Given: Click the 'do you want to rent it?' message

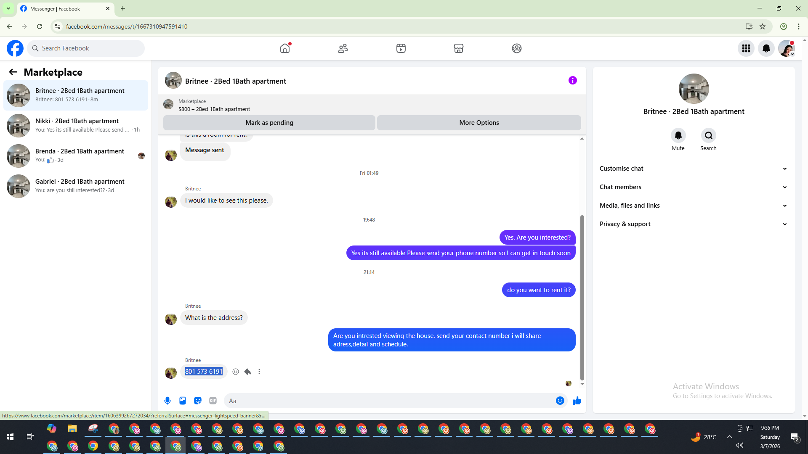Looking at the screenshot, I should (x=539, y=290).
